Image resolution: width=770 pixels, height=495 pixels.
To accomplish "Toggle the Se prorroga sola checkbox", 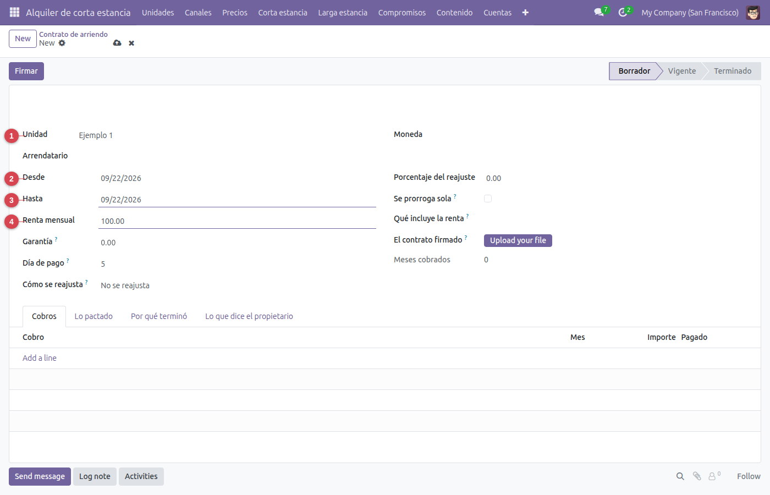I will tap(488, 199).
